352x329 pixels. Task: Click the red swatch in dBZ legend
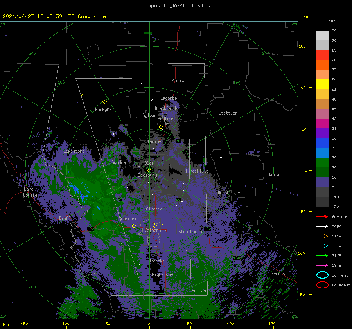(322, 55)
